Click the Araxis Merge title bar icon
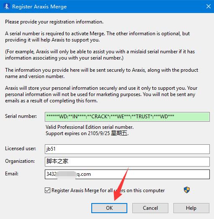Viewport: 214px width, 219px height. (x=7, y=6)
